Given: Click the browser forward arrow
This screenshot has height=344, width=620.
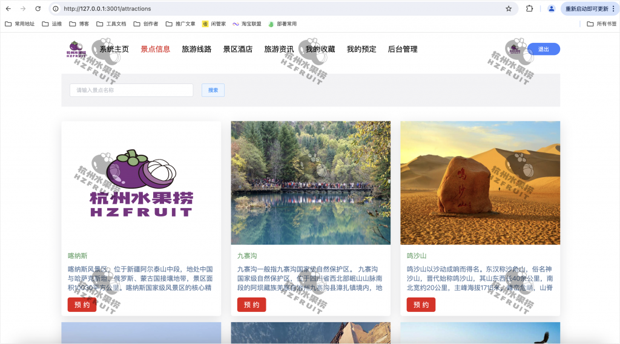Looking at the screenshot, I should click(23, 8).
